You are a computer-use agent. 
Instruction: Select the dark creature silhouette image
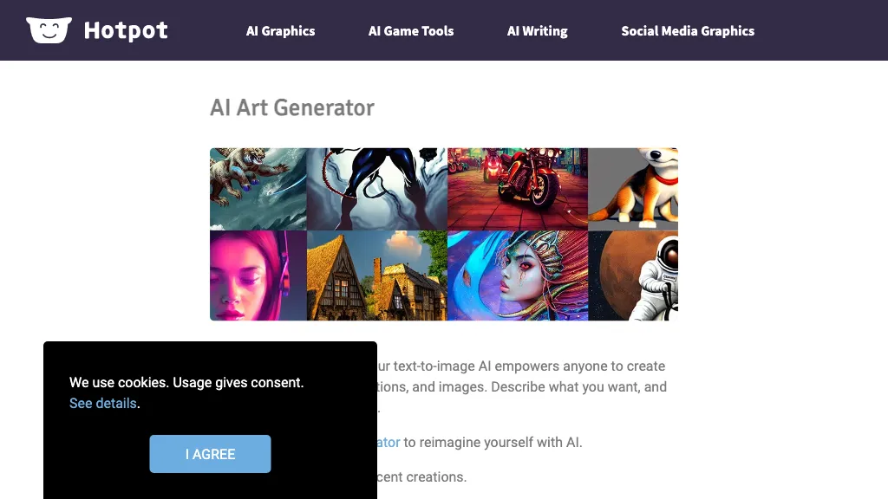(376, 188)
